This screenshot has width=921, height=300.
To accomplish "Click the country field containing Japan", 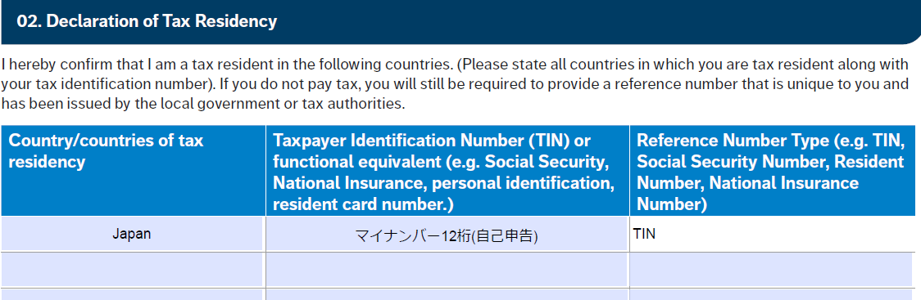I will point(132,235).
